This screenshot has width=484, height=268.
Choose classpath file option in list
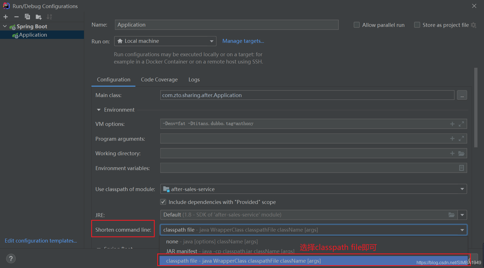coord(313,261)
